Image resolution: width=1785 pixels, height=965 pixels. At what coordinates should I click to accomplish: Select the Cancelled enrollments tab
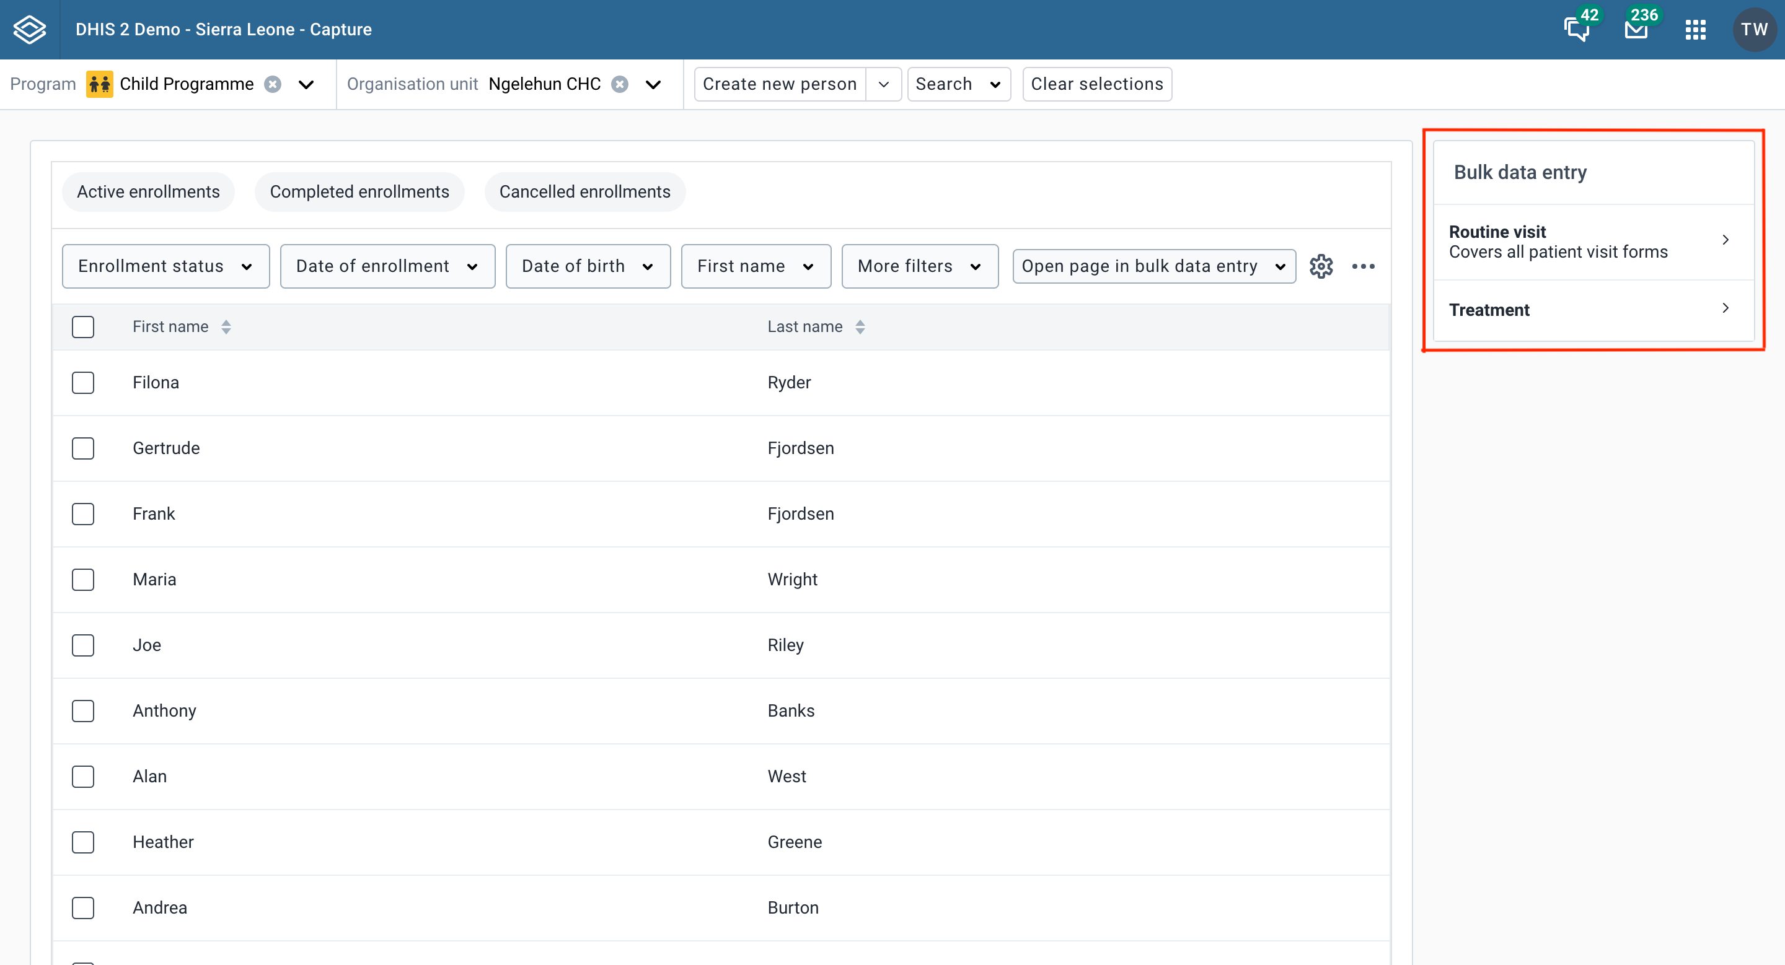584,191
